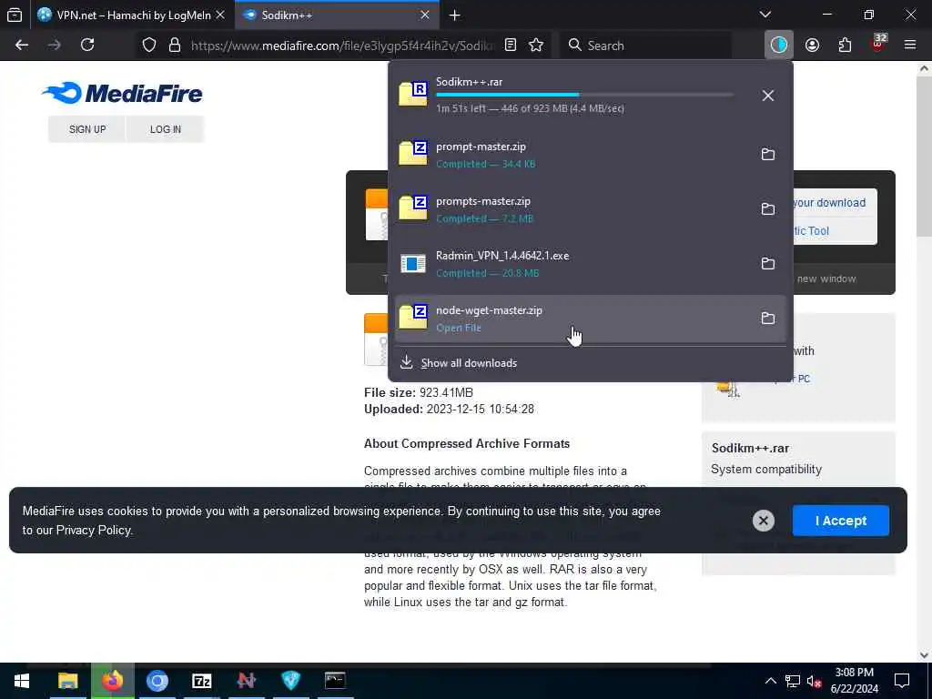The width and height of the screenshot is (932, 699).
Task: Show prompts-master.zip in folder
Action: (768, 208)
